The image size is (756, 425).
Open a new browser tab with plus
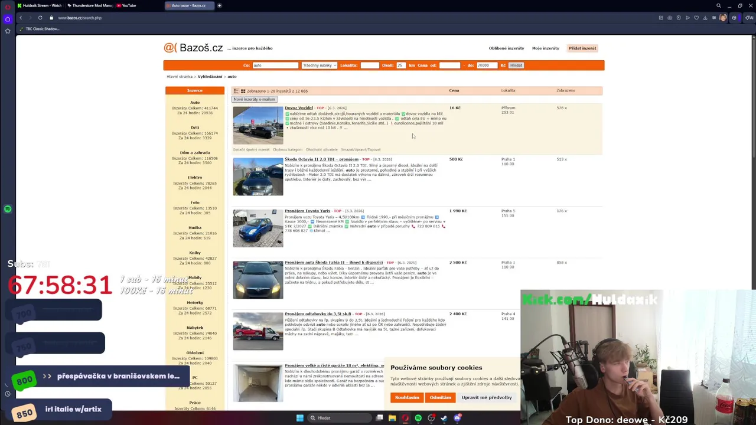pos(219,5)
